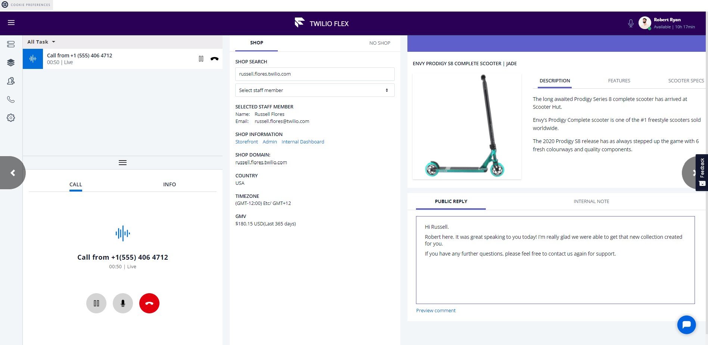Open the settings gear sidebar icon
This screenshot has height=345, width=708.
coord(11,118)
